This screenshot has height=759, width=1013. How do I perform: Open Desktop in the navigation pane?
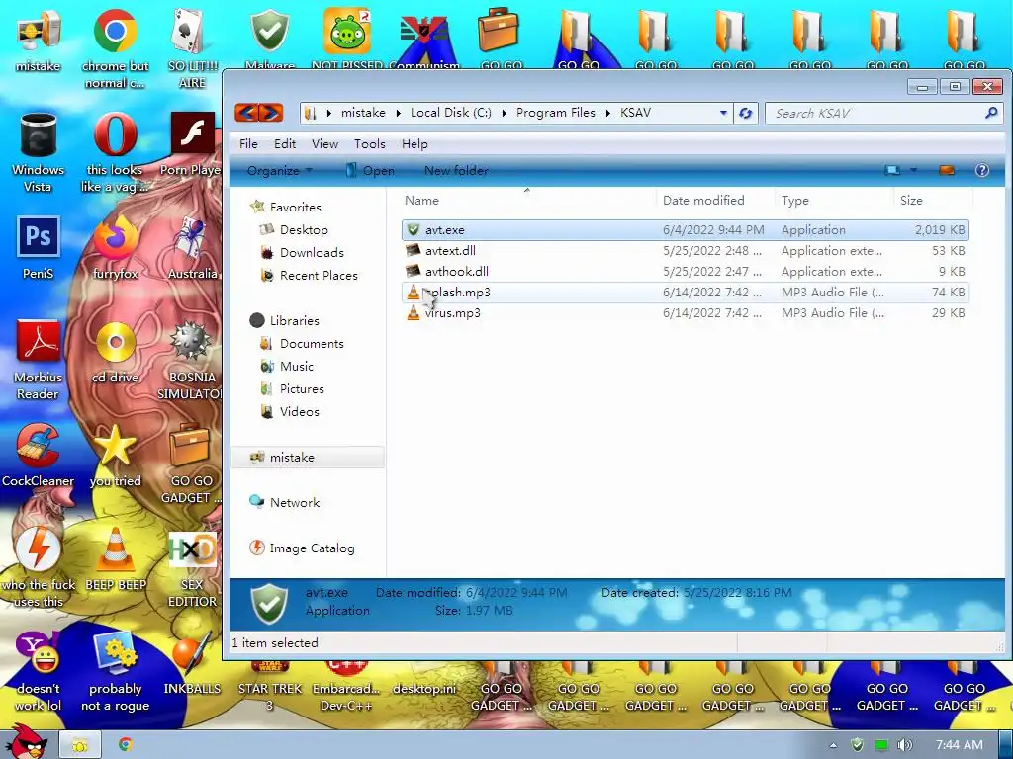coord(294,229)
